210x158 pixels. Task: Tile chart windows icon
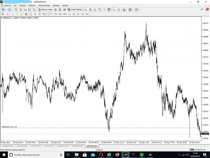click(109, 9)
